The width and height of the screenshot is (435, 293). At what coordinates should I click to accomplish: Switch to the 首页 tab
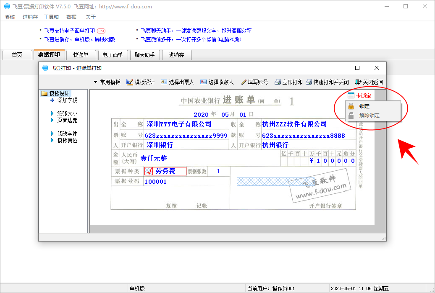pyautogui.click(x=17, y=55)
